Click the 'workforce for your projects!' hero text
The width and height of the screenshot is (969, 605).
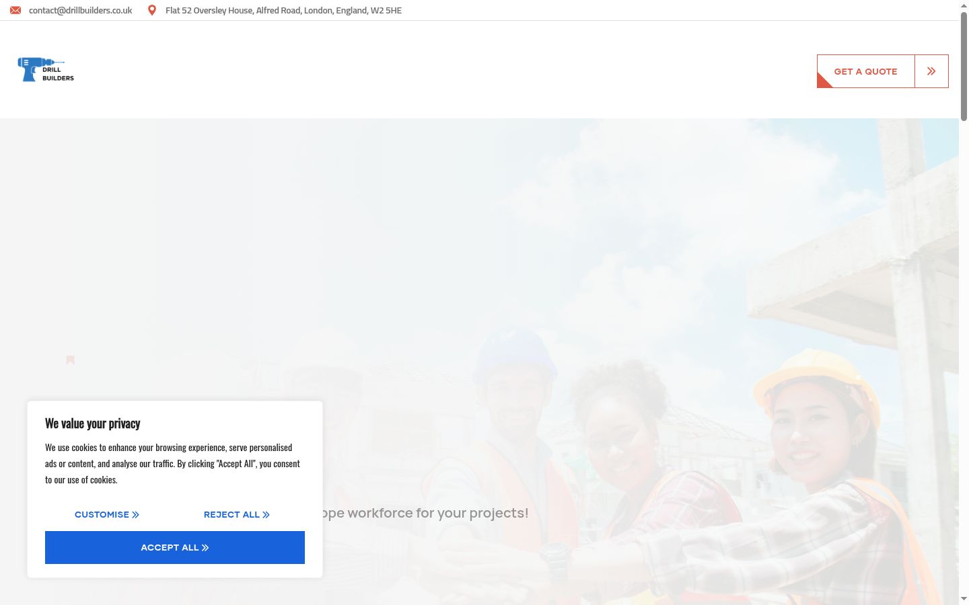[438, 513]
